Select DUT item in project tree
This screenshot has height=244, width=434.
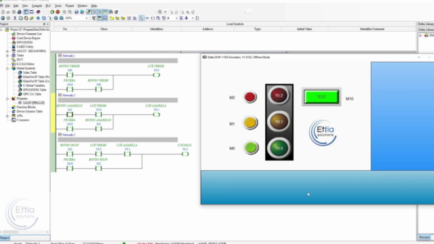click(20, 60)
